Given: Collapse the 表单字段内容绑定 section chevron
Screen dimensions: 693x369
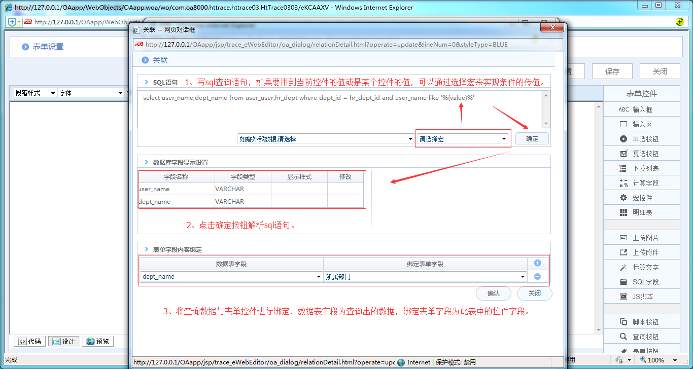Looking at the screenshot, I should point(146,249).
